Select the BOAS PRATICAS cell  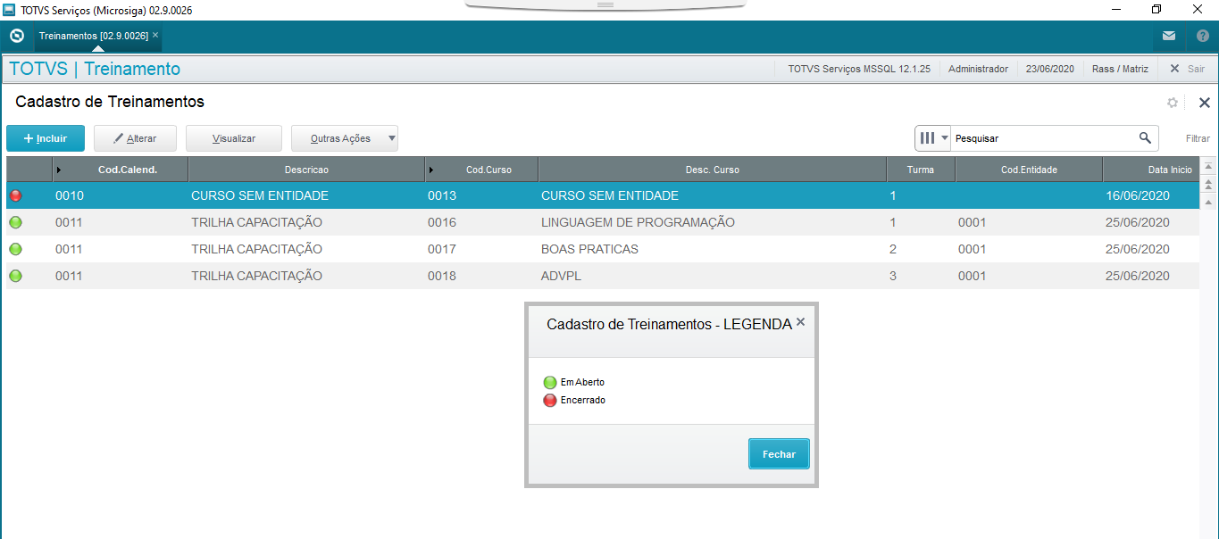click(712, 249)
